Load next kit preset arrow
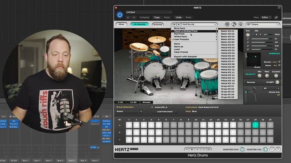Image resolution: width=291 pixels, height=163 pixels. coord(179,24)
